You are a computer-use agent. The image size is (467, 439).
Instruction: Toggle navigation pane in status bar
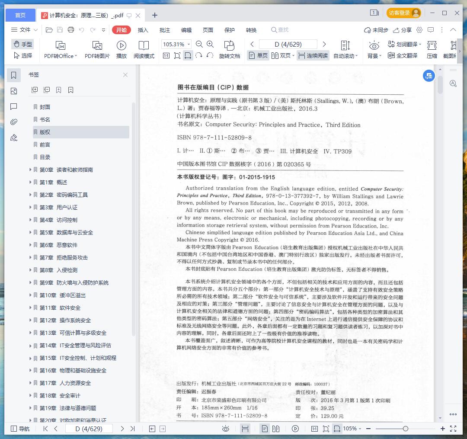(20, 429)
